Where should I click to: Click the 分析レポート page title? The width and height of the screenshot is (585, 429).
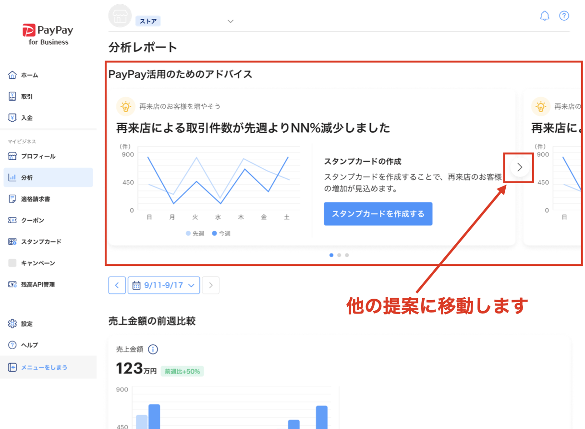click(x=143, y=47)
